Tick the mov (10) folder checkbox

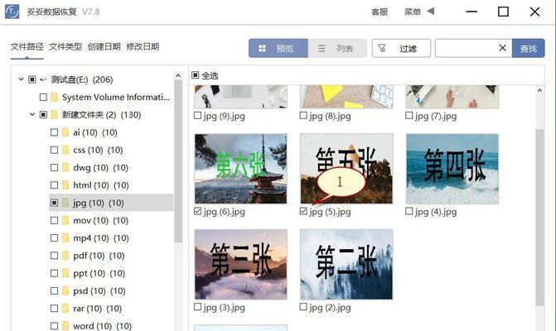click(54, 221)
